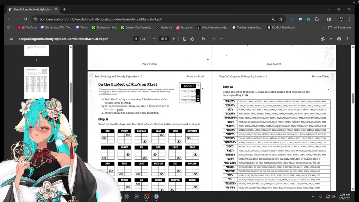Download the PDF file
The height and width of the screenshot is (202, 359).
tap(331, 39)
